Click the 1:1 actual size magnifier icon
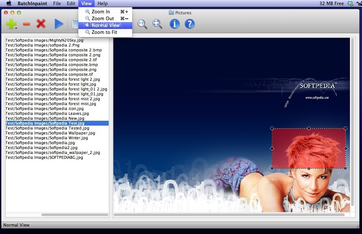Image resolution: width=362 pixels, height=234 pixels. point(142,24)
